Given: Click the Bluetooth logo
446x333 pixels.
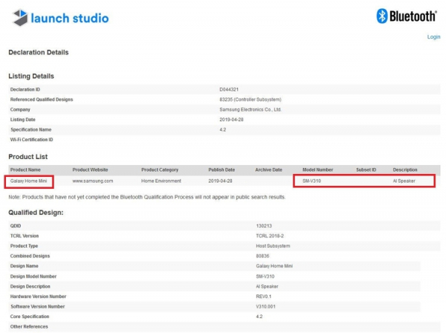Looking at the screenshot, I should tap(406, 16).
